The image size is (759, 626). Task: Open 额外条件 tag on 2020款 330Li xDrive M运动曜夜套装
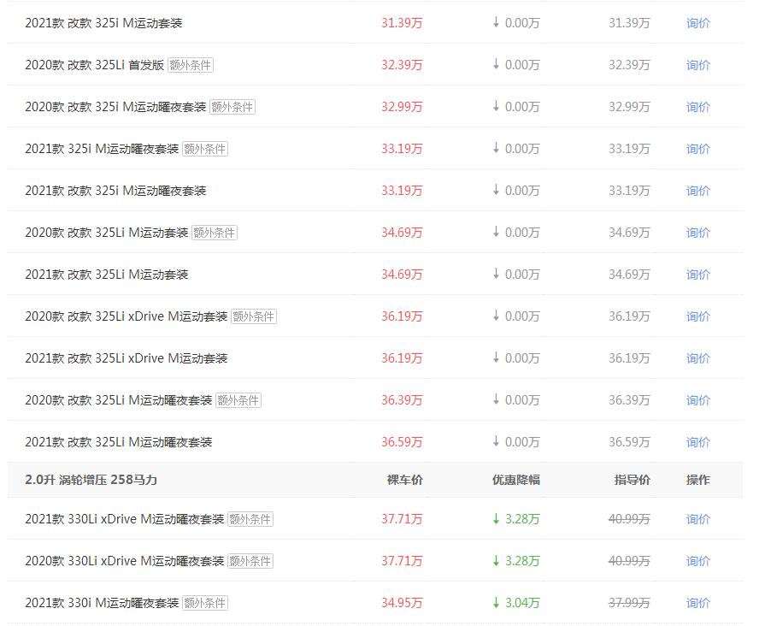[x=250, y=561]
